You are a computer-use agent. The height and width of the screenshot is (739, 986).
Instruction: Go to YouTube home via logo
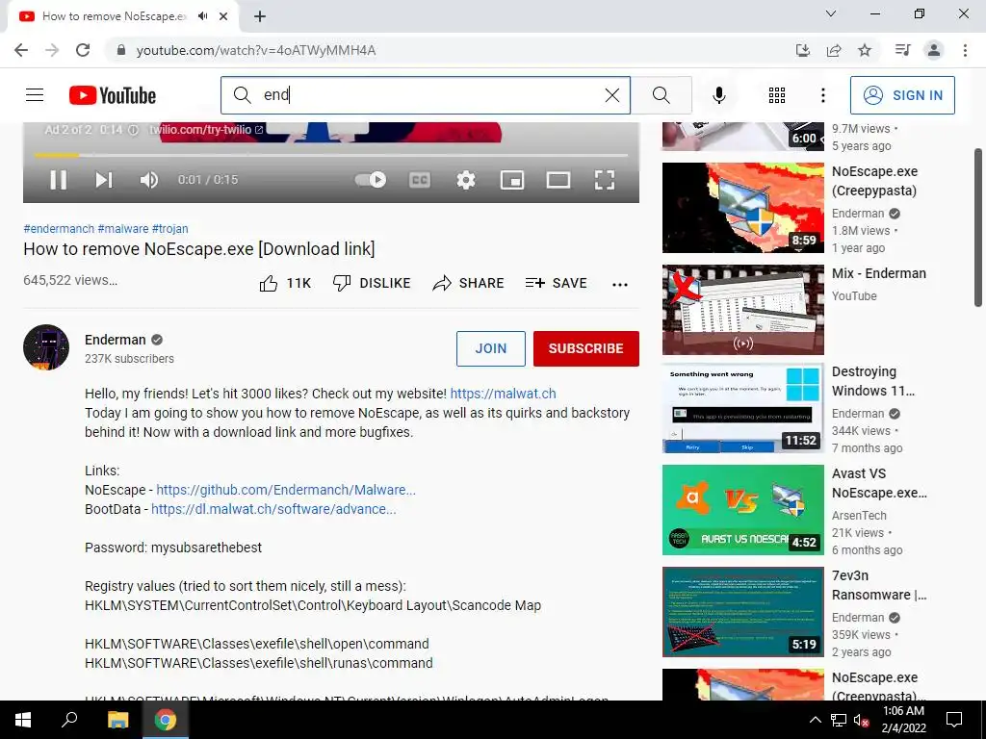point(113,95)
